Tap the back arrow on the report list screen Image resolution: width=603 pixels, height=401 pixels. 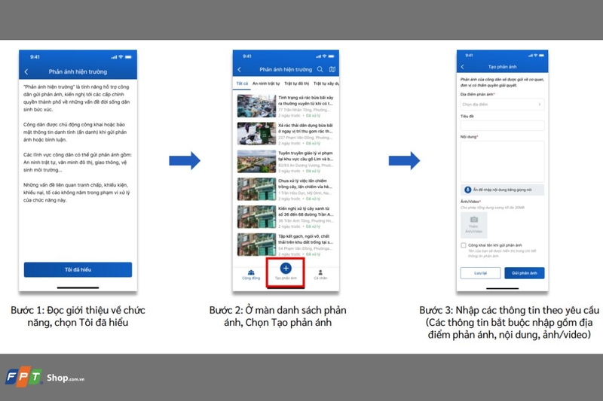[239, 69]
